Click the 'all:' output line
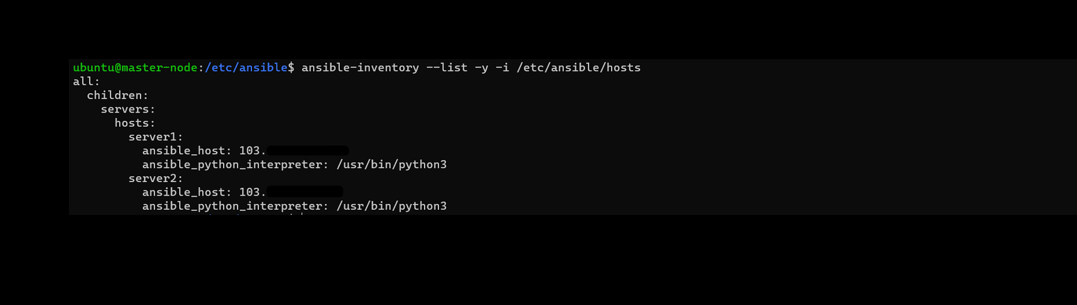The height and width of the screenshot is (305, 1077). [86, 82]
